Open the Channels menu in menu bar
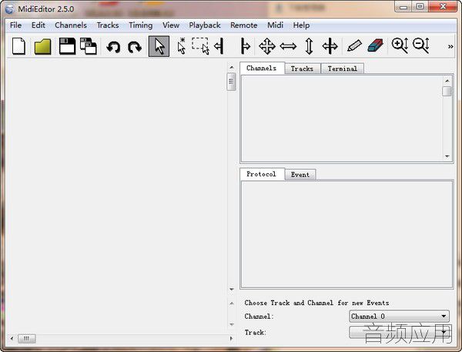Image resolution: width=462 pixels, height=352 pixels. [71, 25]
